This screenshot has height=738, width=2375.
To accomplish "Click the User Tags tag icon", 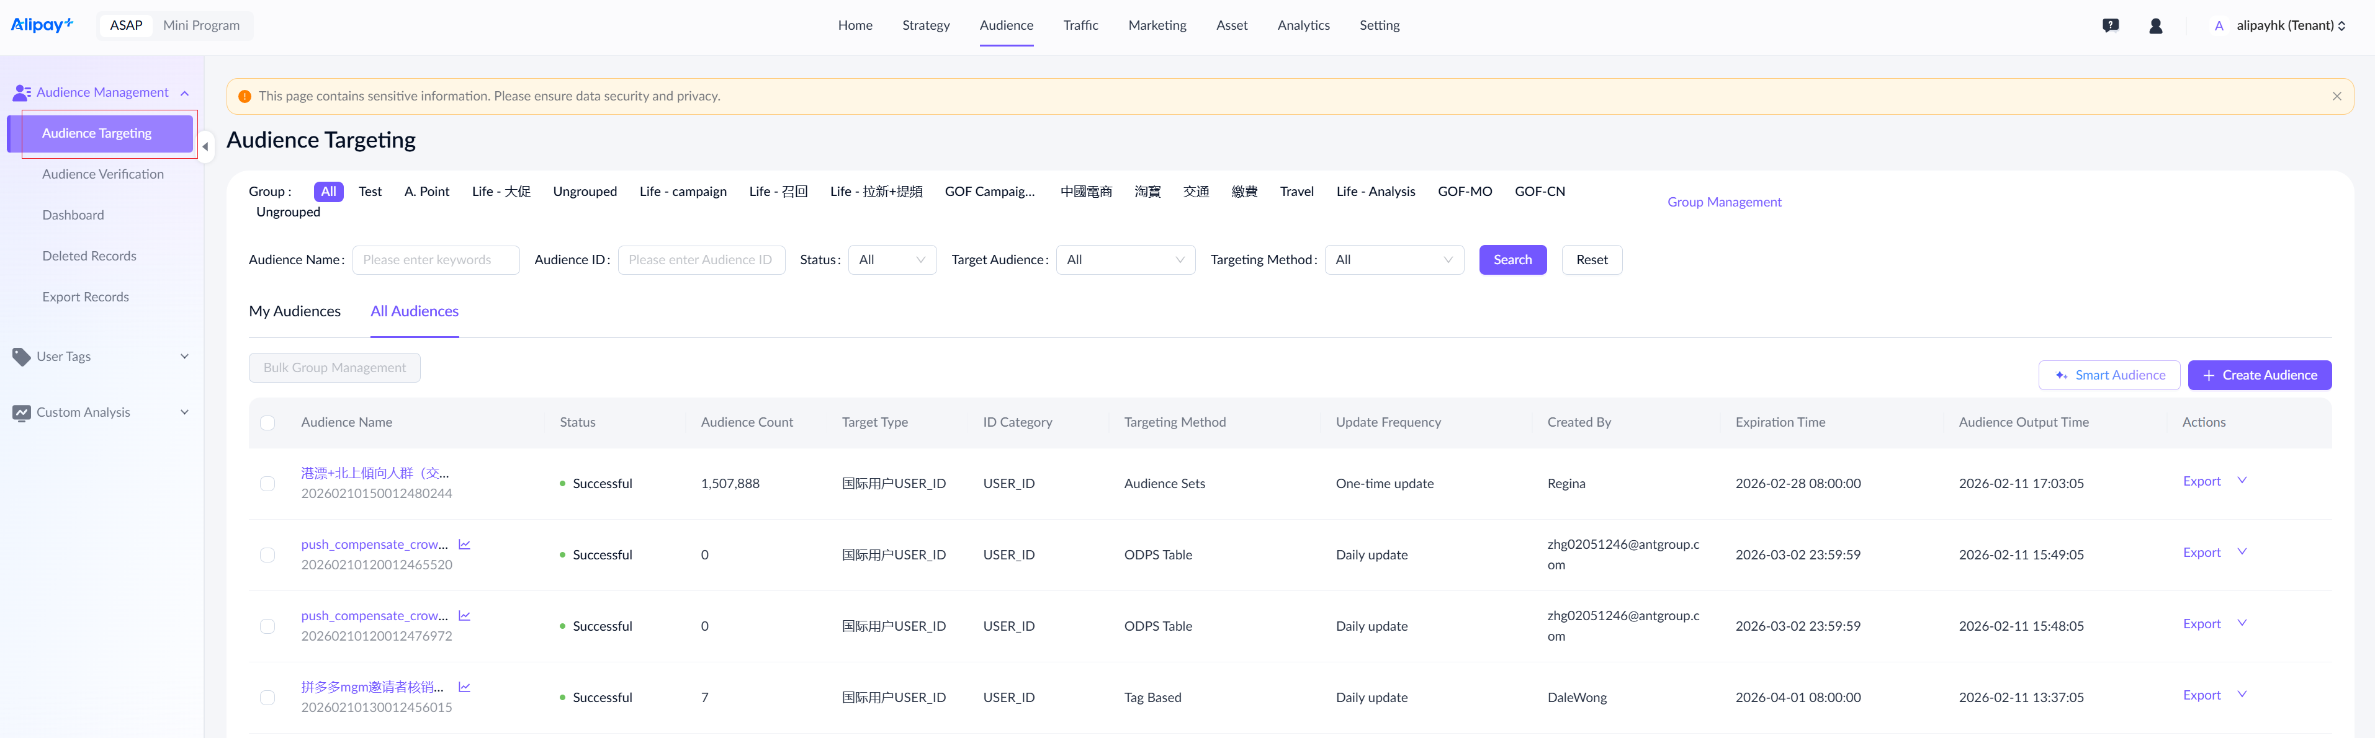I will [21, 357].
